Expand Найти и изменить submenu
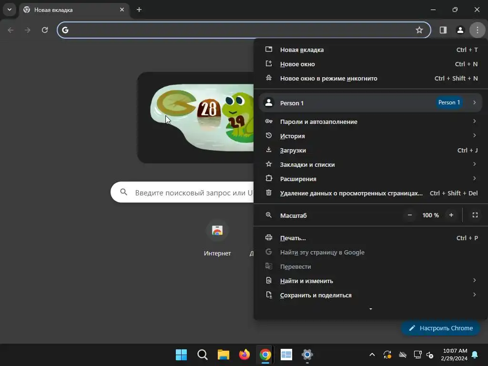The width and height of the screenshot is (488, 366). (371, 281)
